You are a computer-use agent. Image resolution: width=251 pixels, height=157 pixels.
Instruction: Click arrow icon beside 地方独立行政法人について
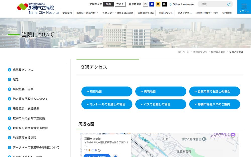tap(10, 99)
